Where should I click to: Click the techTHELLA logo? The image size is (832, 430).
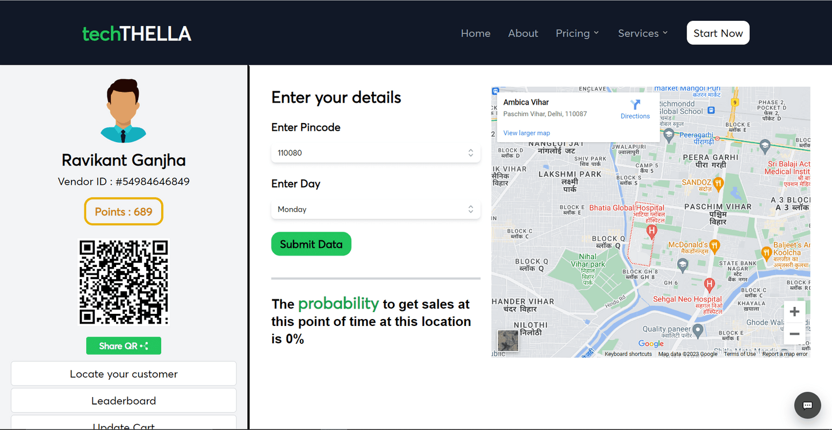point(136,34)
